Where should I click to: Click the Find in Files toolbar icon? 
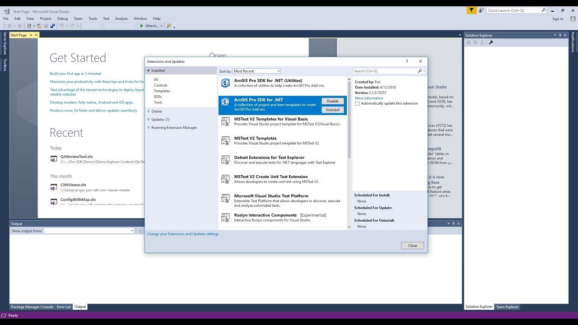coord(169,26)
